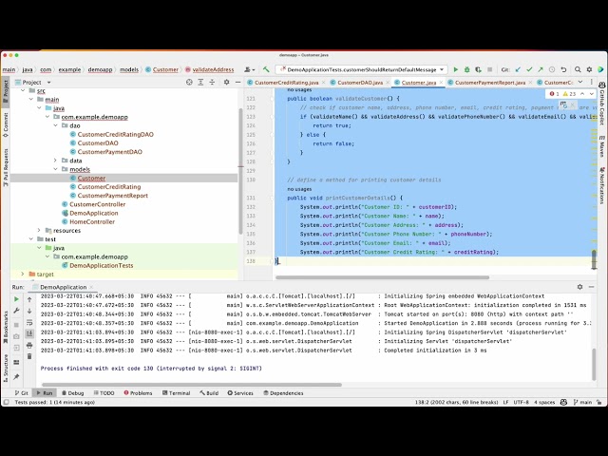Open IDE settings with the toolbar gear icon
608x456 pixels.
(x=589, y=69)
